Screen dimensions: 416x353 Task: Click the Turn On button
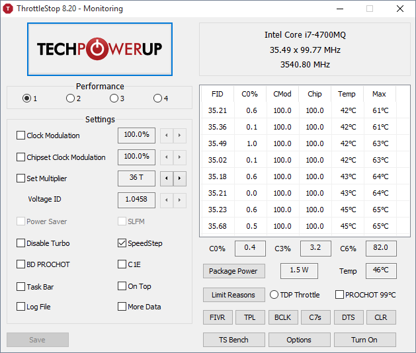click(x=365, y=340)
